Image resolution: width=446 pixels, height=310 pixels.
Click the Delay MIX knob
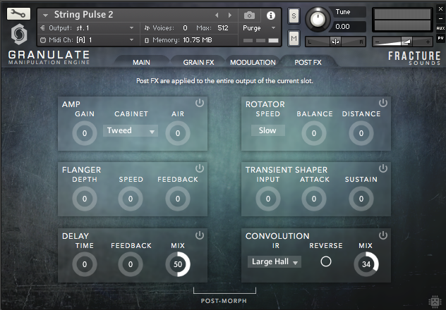point(177,264)
